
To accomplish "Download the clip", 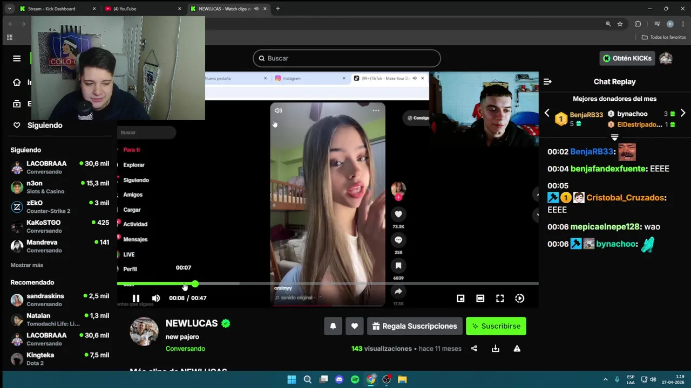I will point(496,349).
